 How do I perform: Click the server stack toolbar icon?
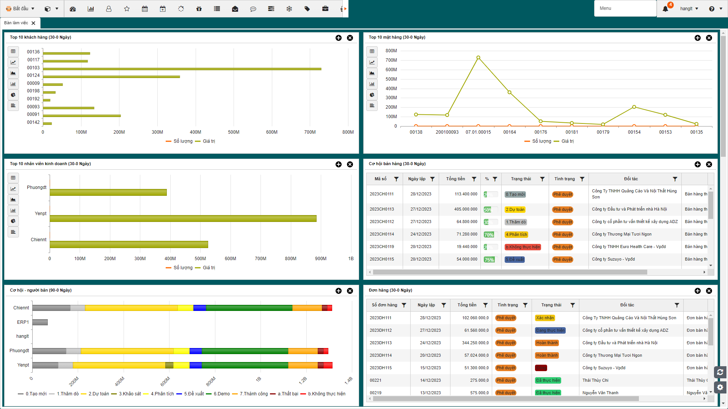[271, 9]
